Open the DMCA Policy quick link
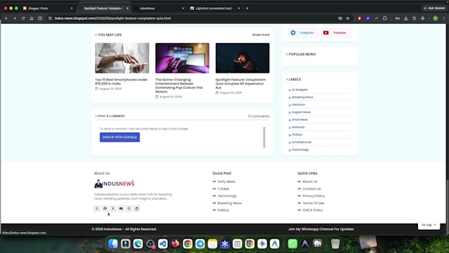This screenshot has height=253, width=449. point(312,210)
